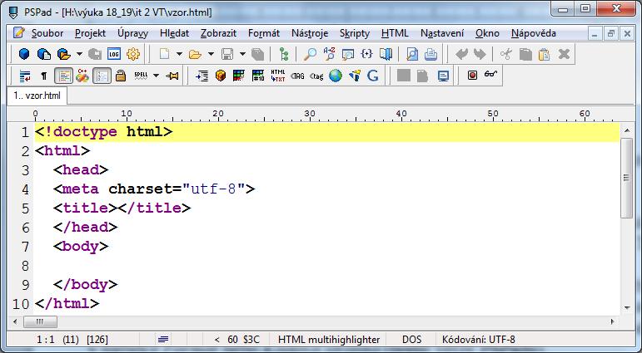Screen dimensions: 642x353
Task: Click the indent lines icon
Action: (202, 76)
